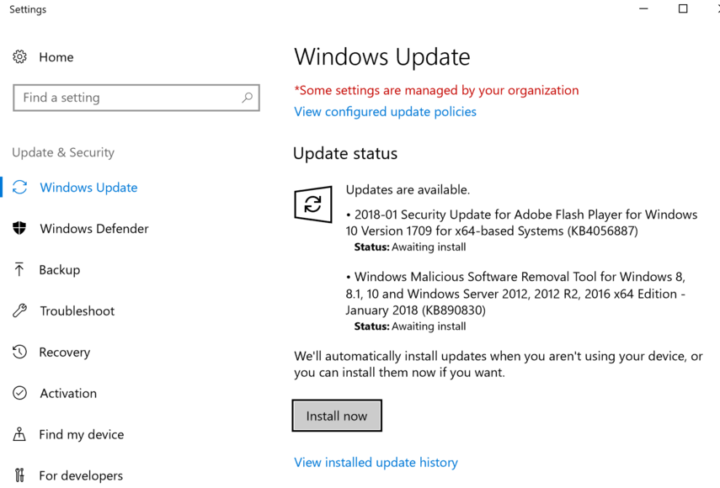Click the For developers tools icon
The image size is (720, 488).
[19, 475]
